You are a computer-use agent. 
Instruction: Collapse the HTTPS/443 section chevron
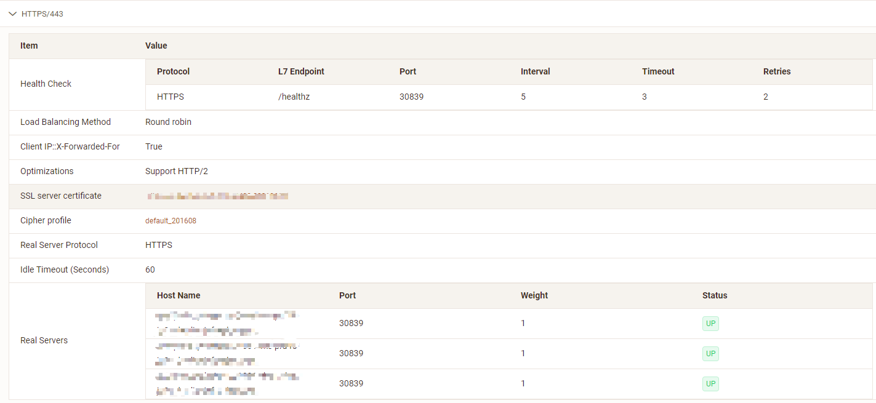(12, 14)
